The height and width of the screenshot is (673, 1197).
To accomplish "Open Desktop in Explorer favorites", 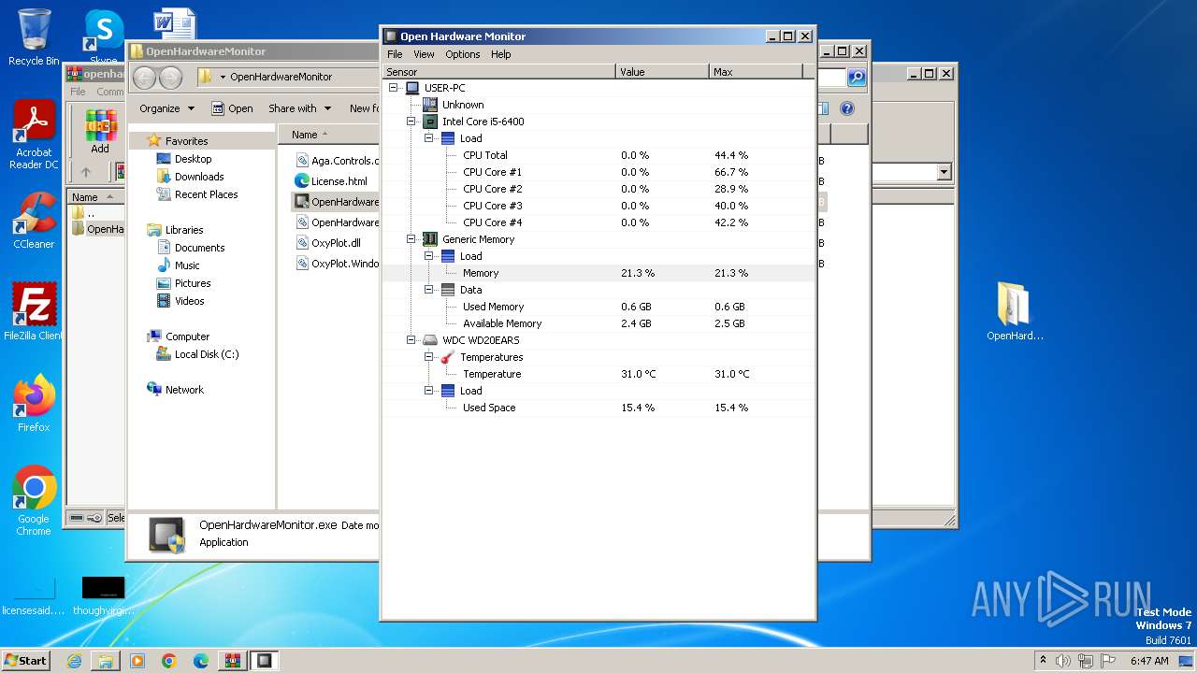I will click(x=193, y=159).
